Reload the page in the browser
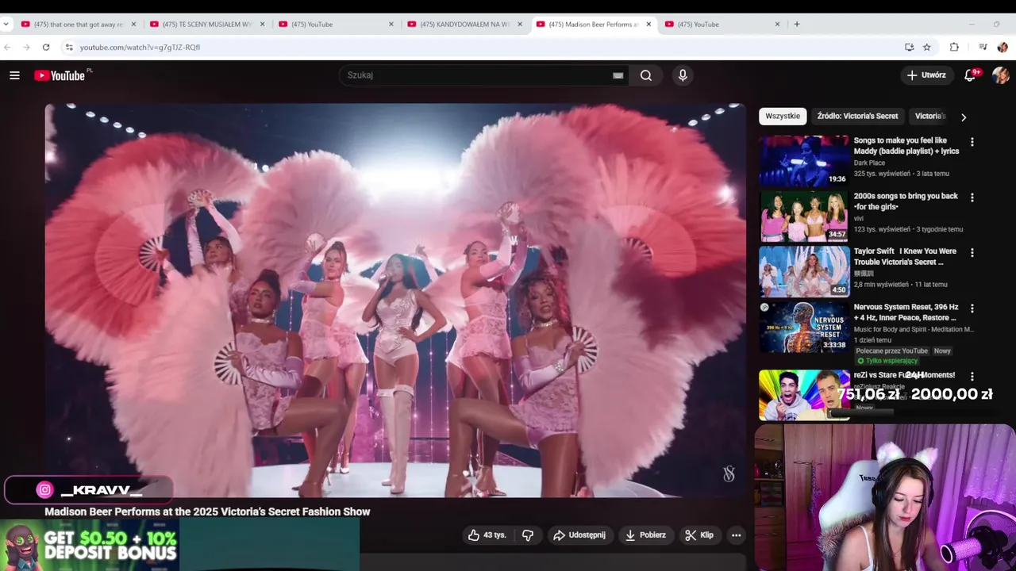The width and height of the screenshot is (1016, 571). (46, 47)
